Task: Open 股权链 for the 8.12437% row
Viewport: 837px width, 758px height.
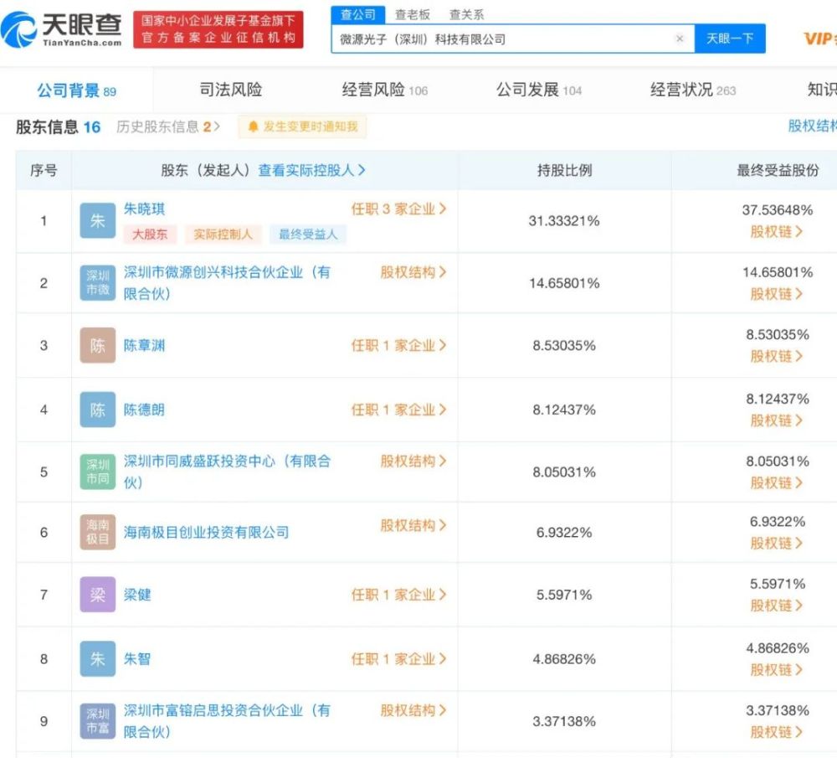Action: tap(777, 421)
